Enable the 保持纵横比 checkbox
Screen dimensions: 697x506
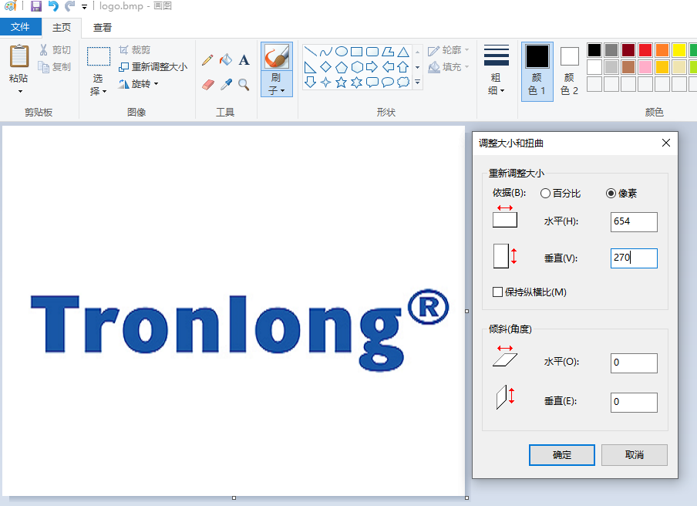tap(497, 292)
